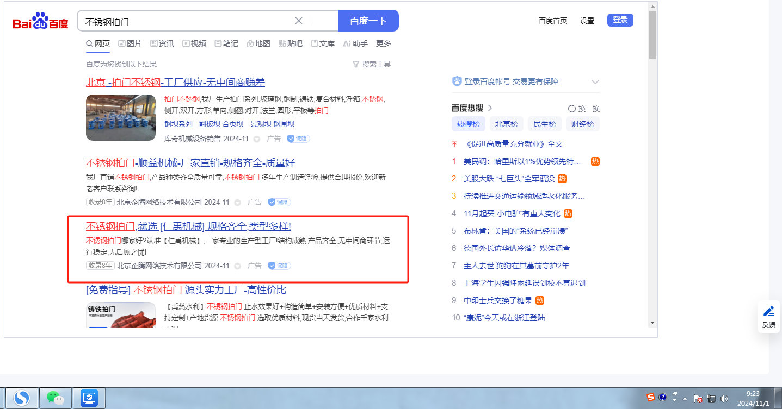Open the 搜索工具 filter options
Image resolution: width=782 pixels, height=409 pixels.
click(372, 64)
